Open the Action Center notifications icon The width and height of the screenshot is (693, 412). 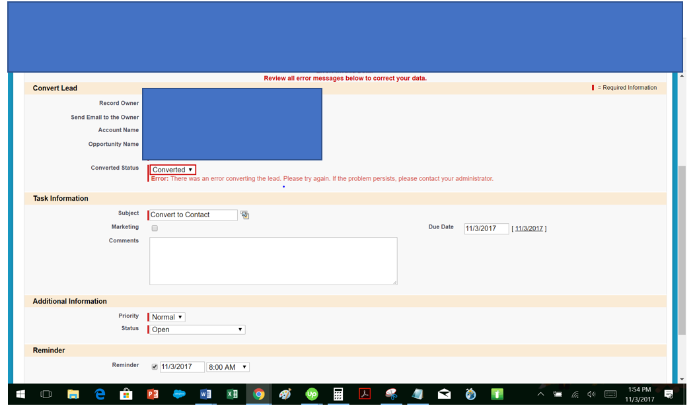tap(669, 394)
